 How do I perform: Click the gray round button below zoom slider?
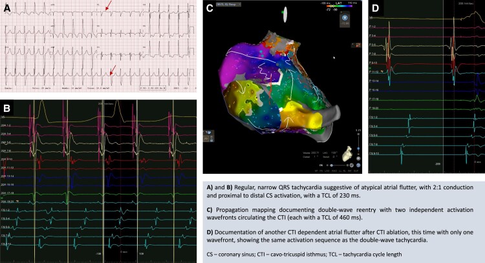pos(358,158)
